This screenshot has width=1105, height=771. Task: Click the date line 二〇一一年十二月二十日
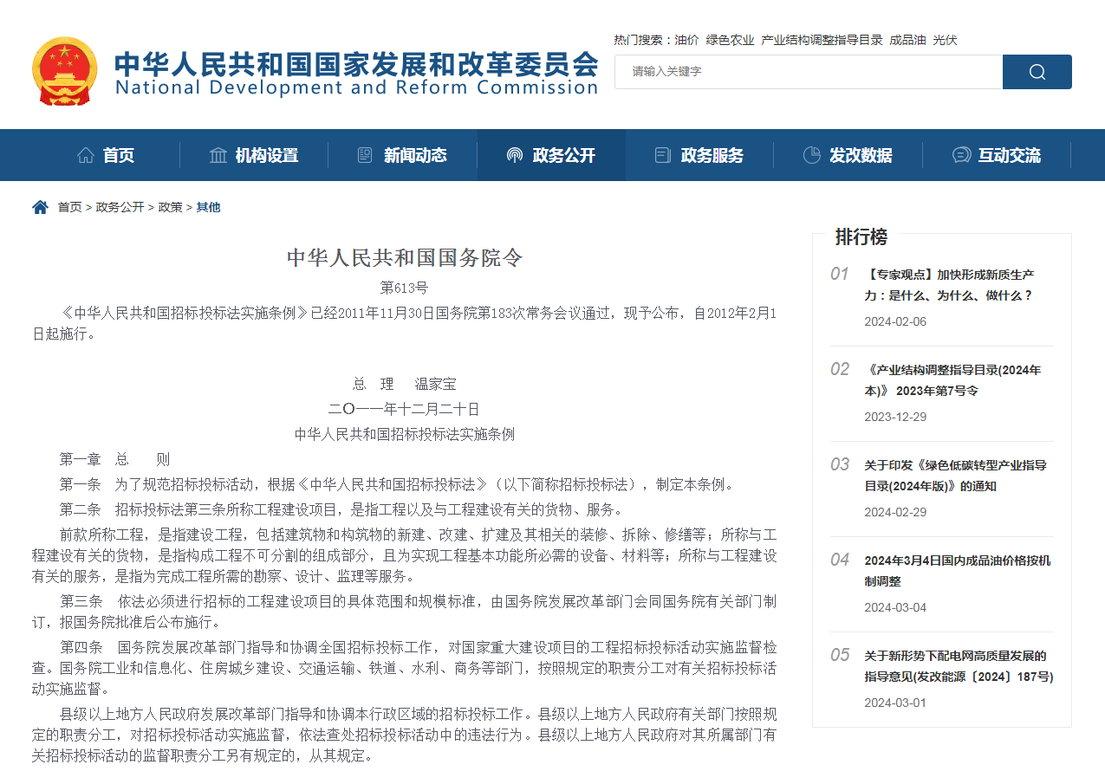pyautogui.click(x=404, y=409)
